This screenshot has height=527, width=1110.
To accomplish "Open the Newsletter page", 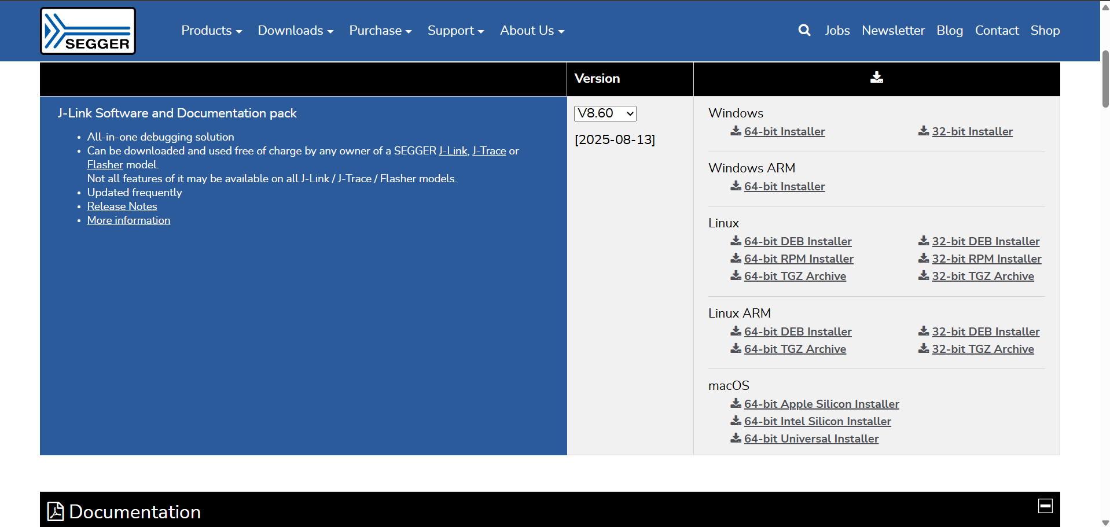I will 893,31.
